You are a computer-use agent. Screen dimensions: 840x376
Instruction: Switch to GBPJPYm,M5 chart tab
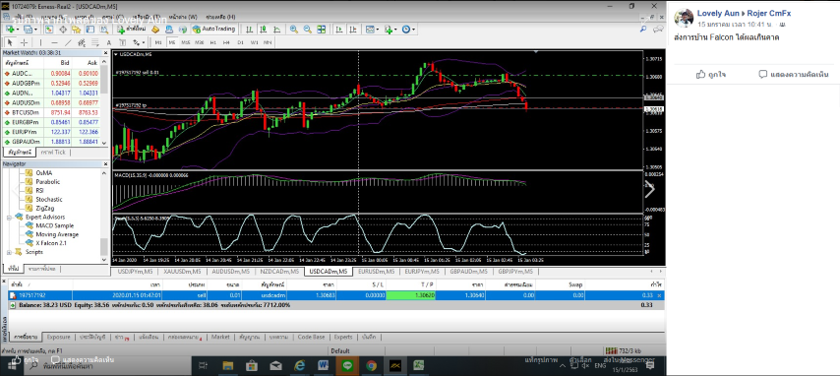coord(514,272)
